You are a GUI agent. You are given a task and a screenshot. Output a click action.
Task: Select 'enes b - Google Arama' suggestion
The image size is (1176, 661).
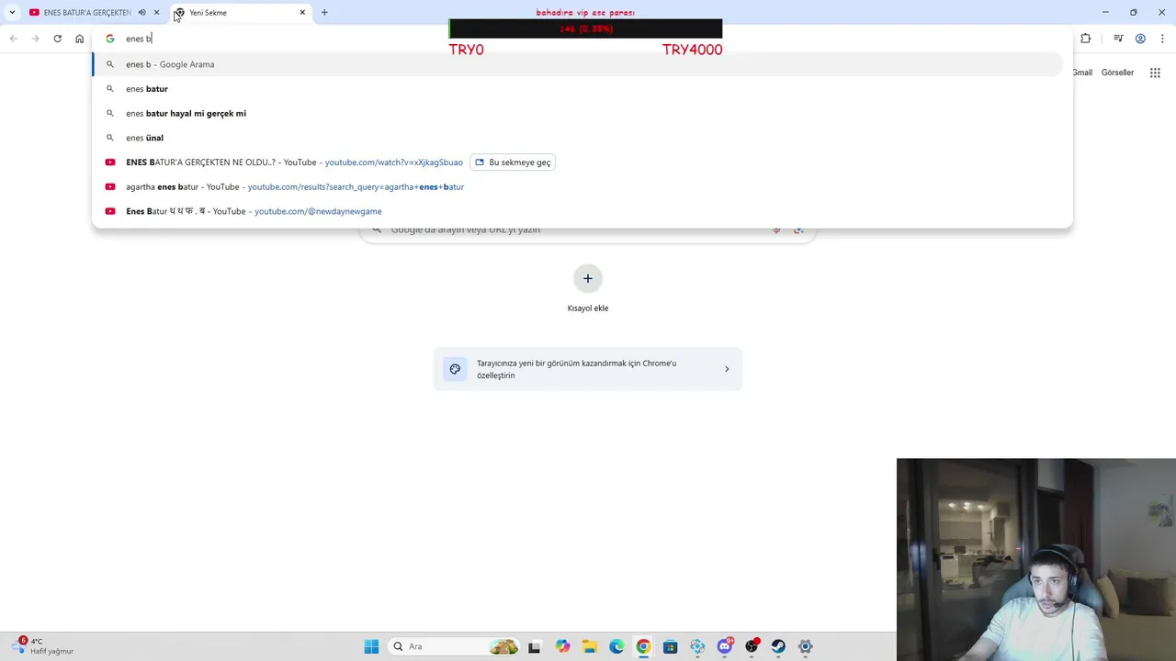point(578,64)
